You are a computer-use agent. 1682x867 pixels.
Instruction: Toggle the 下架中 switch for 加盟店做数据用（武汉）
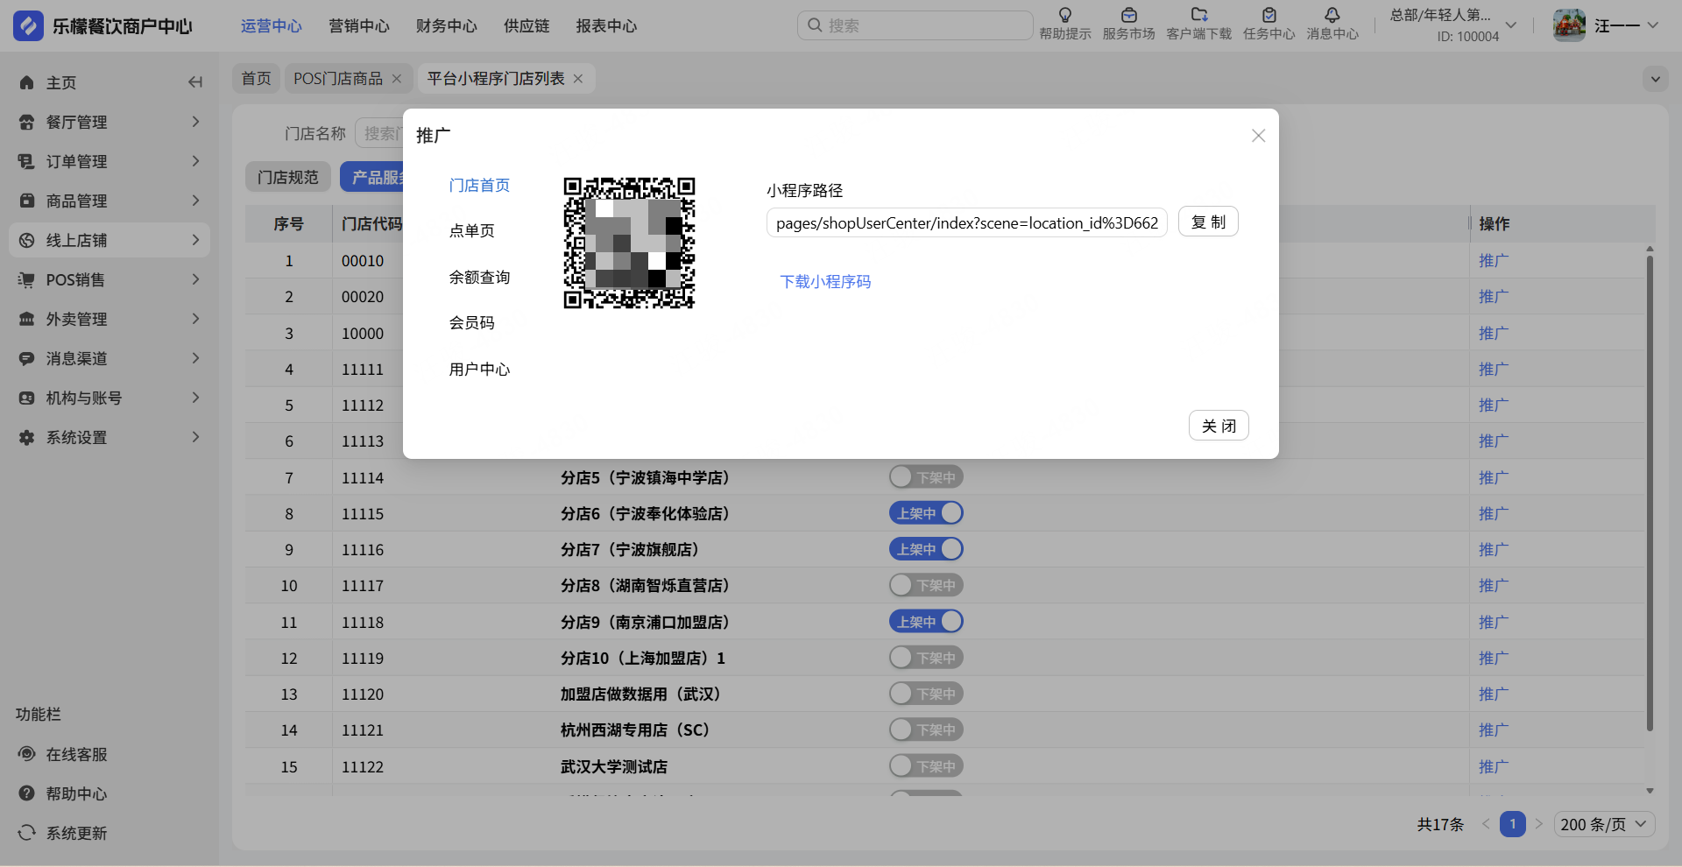tap(926, 694)
